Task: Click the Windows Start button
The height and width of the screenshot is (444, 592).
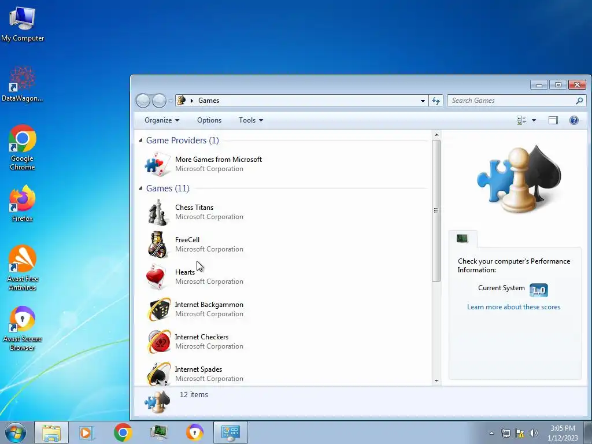Action: pos(16,432)
